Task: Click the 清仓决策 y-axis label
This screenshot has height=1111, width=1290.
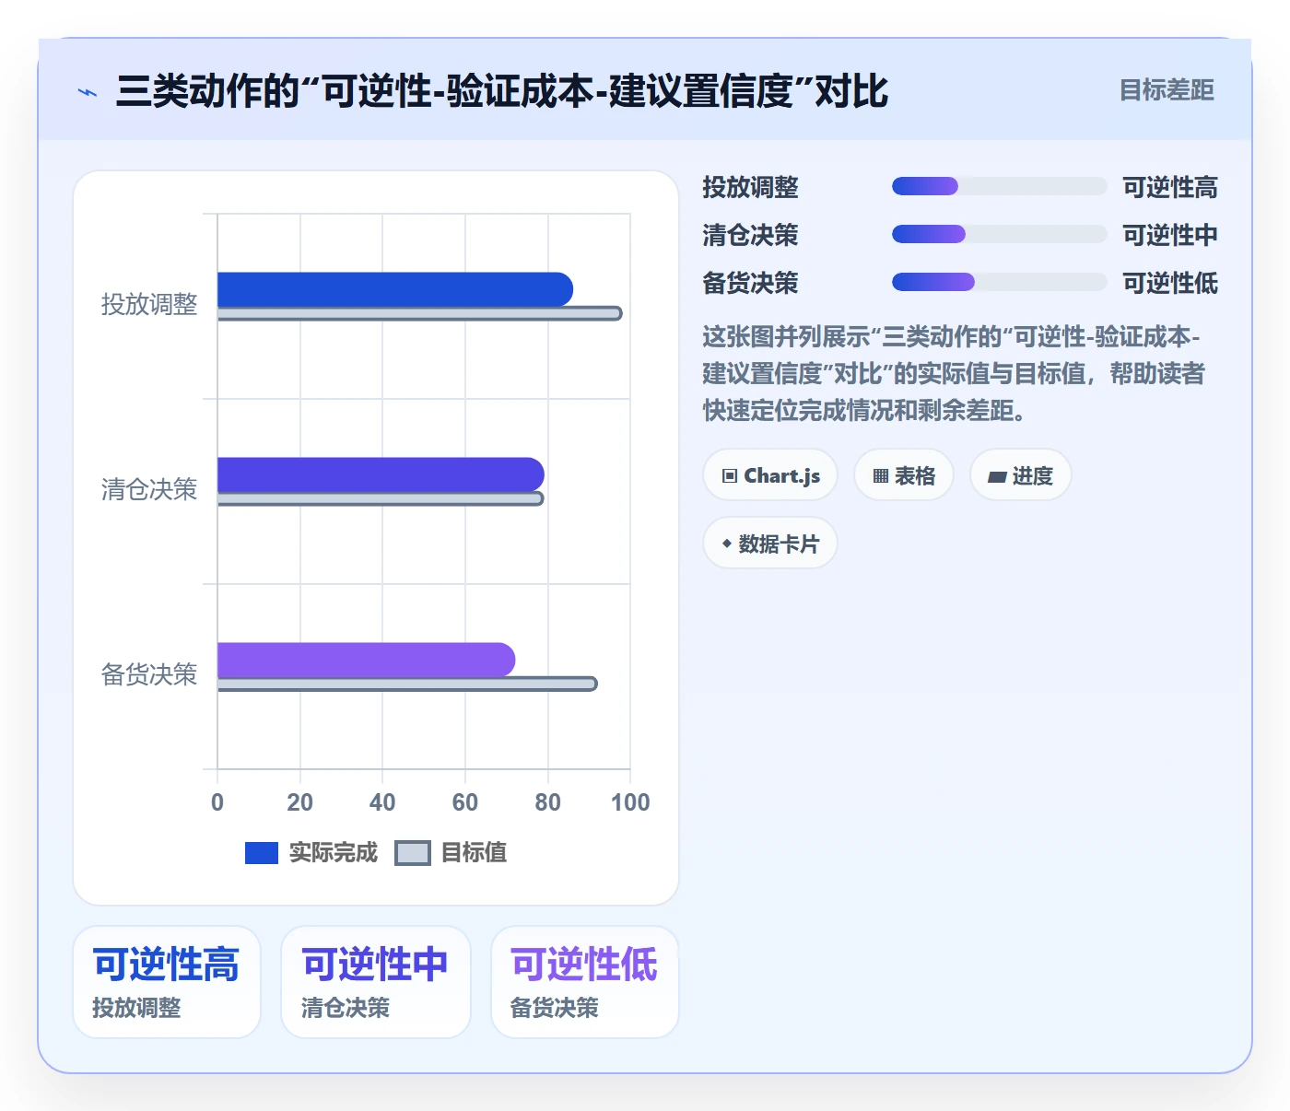Action: 149,489
